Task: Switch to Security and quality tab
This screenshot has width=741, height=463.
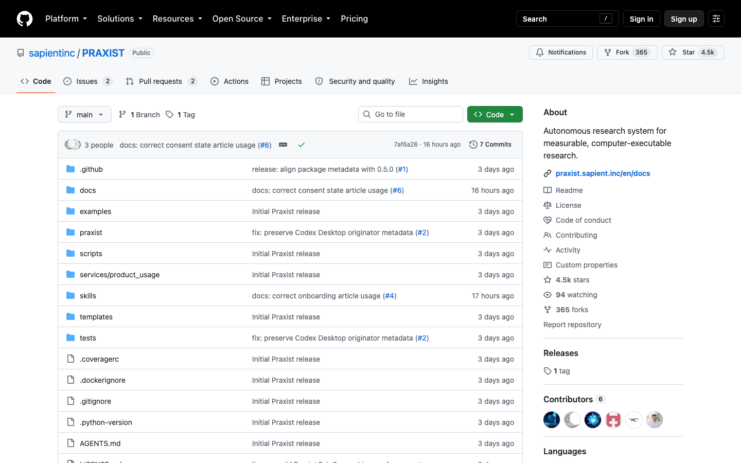Action: 355,81
